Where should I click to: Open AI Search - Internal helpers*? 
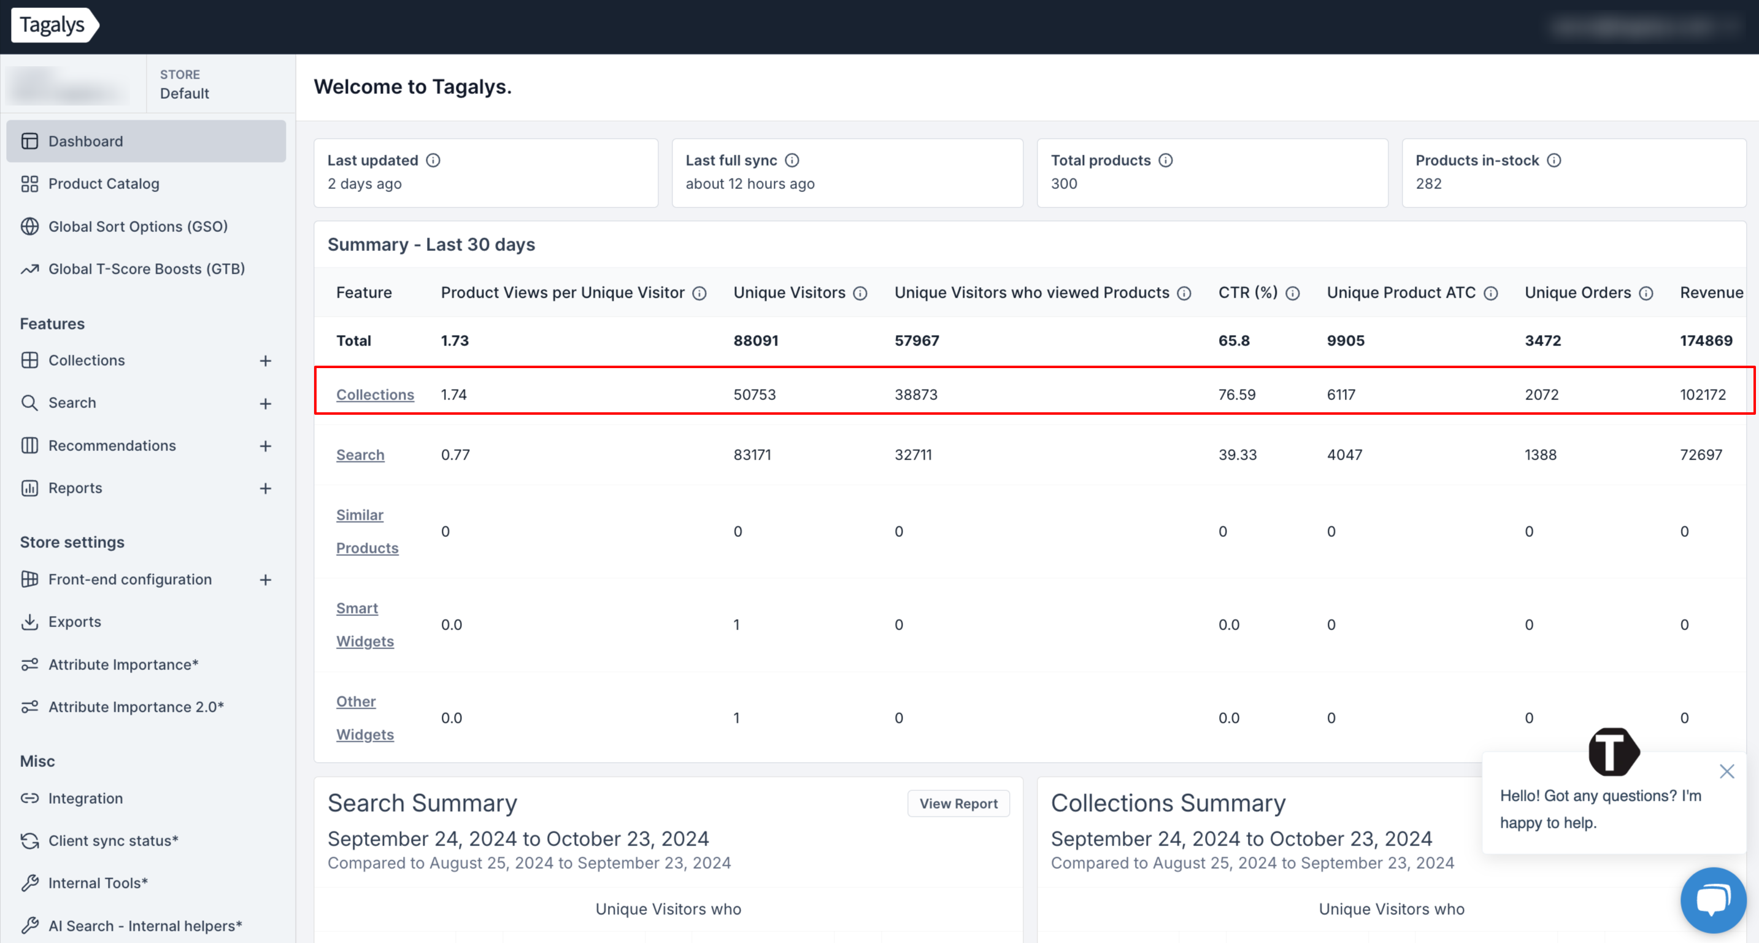(x=145, y=926)
